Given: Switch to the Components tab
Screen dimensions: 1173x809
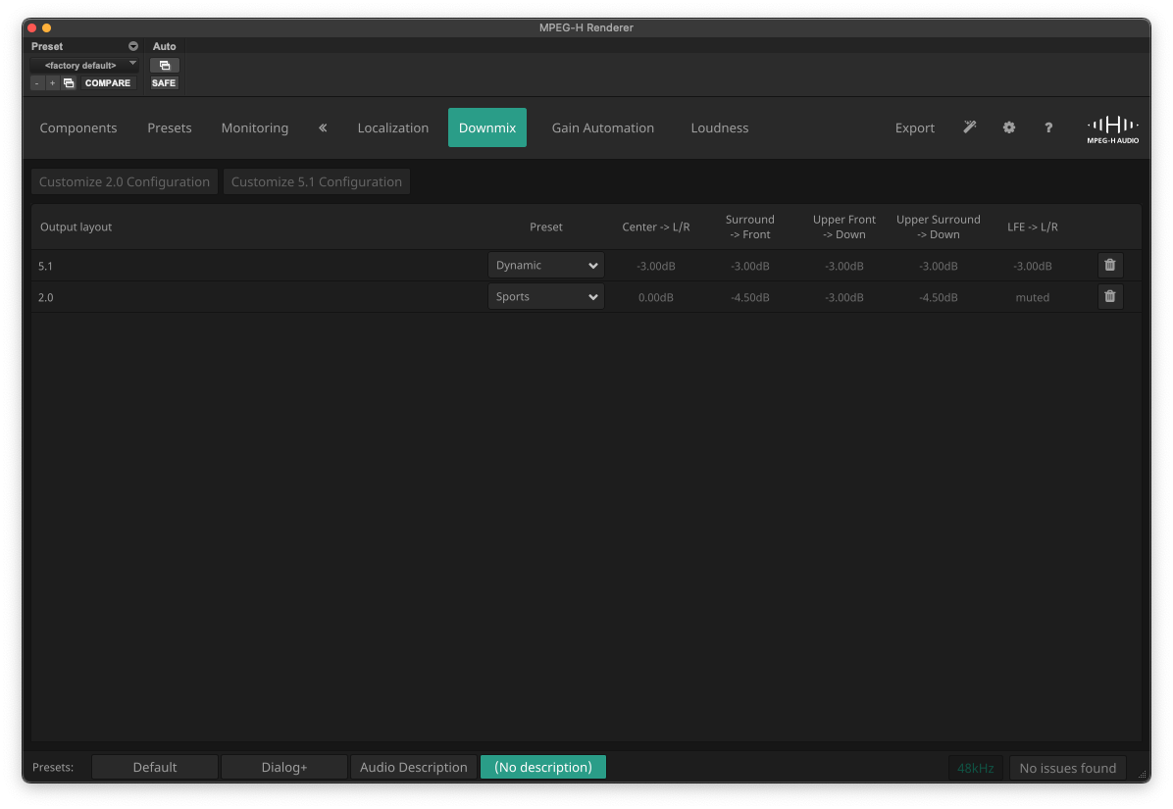Looking at the screenshot, I should [78, 127].
